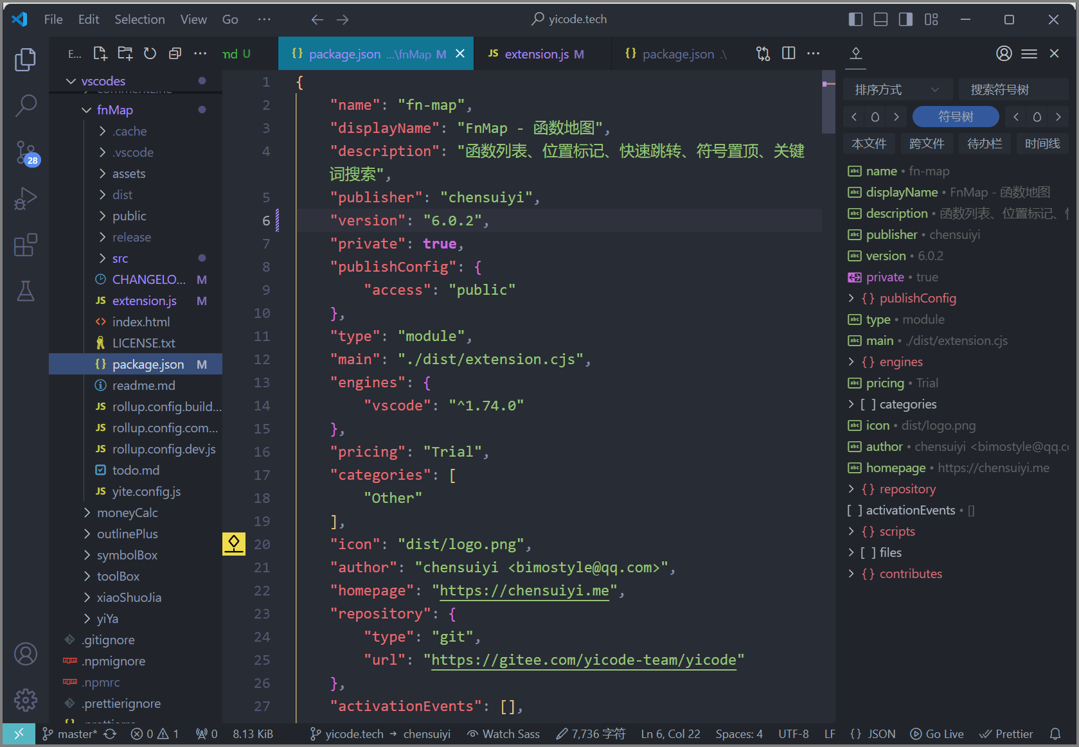The width and height of the screenshot is (1079, 747).
Task: Open the File menu
Action: coord(53,19)
